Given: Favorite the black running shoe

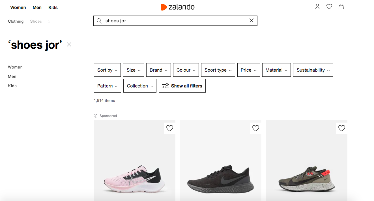Looking at the screenshot, I should 256,128.
